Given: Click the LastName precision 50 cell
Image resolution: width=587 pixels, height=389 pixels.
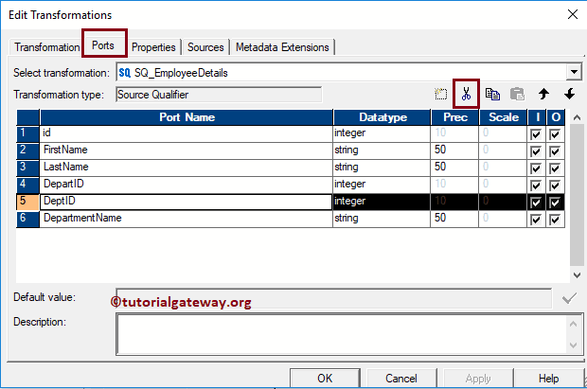Looking at the screenshot, I should [x=454, y=168].
